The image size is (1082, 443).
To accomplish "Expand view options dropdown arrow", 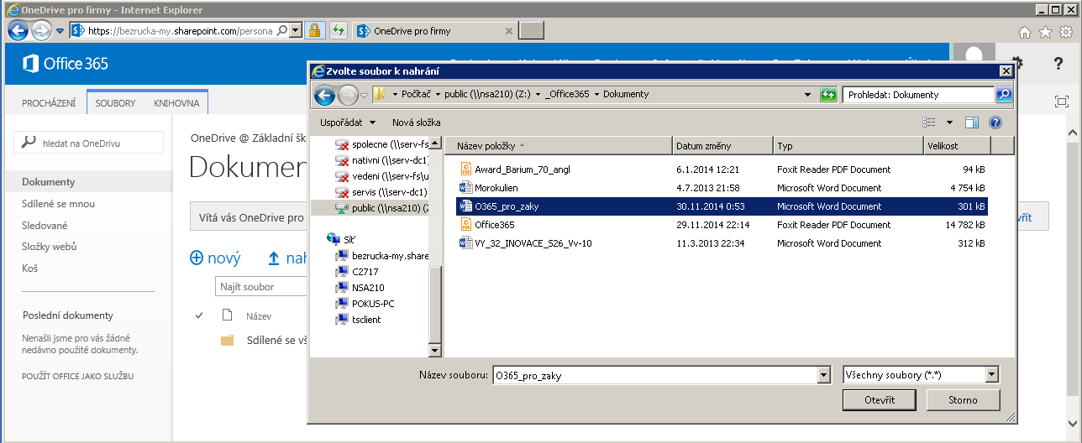I will (950, 122).
